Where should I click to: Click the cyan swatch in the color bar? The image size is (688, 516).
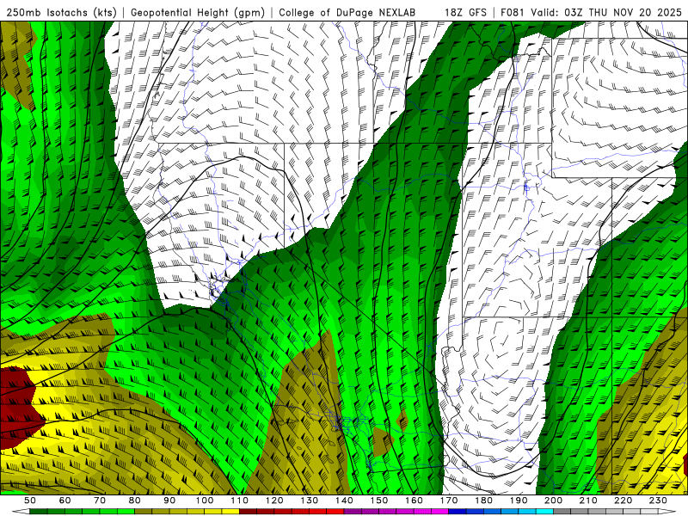pos(544,512)
